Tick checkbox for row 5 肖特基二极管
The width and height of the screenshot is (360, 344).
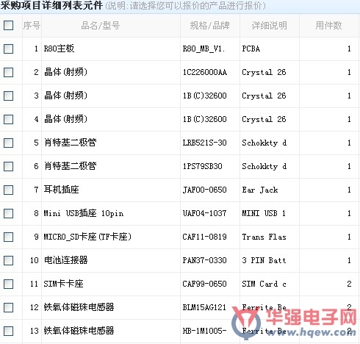[8, 143]
